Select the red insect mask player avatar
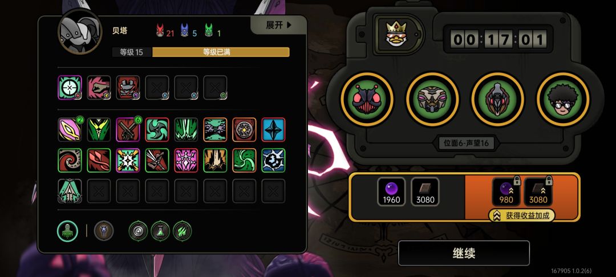The image size is (616, 277). [367, 99]
